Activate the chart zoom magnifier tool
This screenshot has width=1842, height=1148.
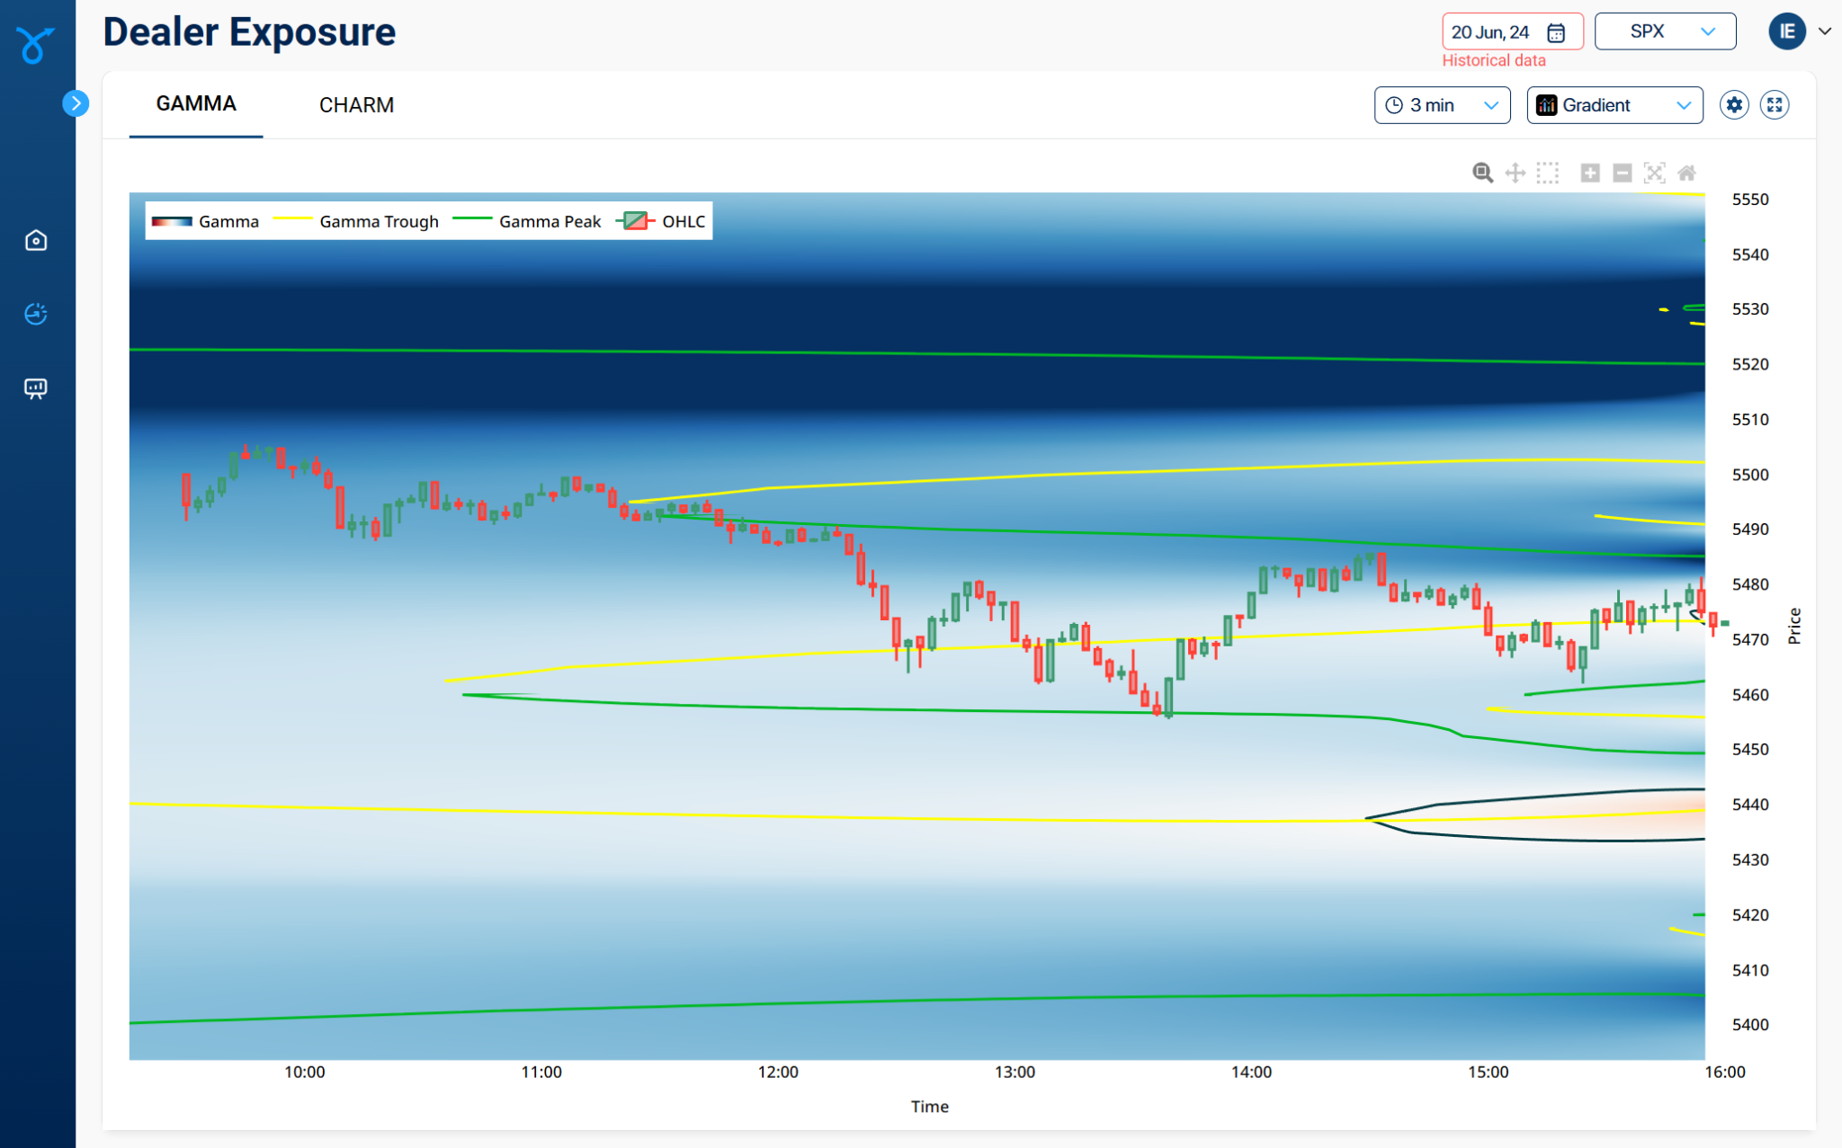(1482, 173)
